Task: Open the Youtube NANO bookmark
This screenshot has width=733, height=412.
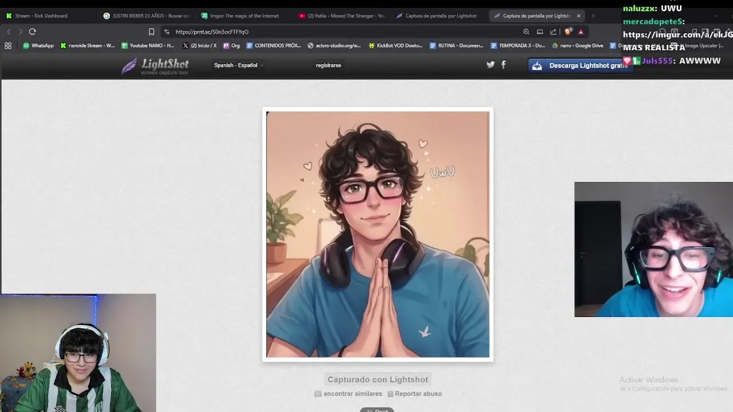Action: coord(148,45)
